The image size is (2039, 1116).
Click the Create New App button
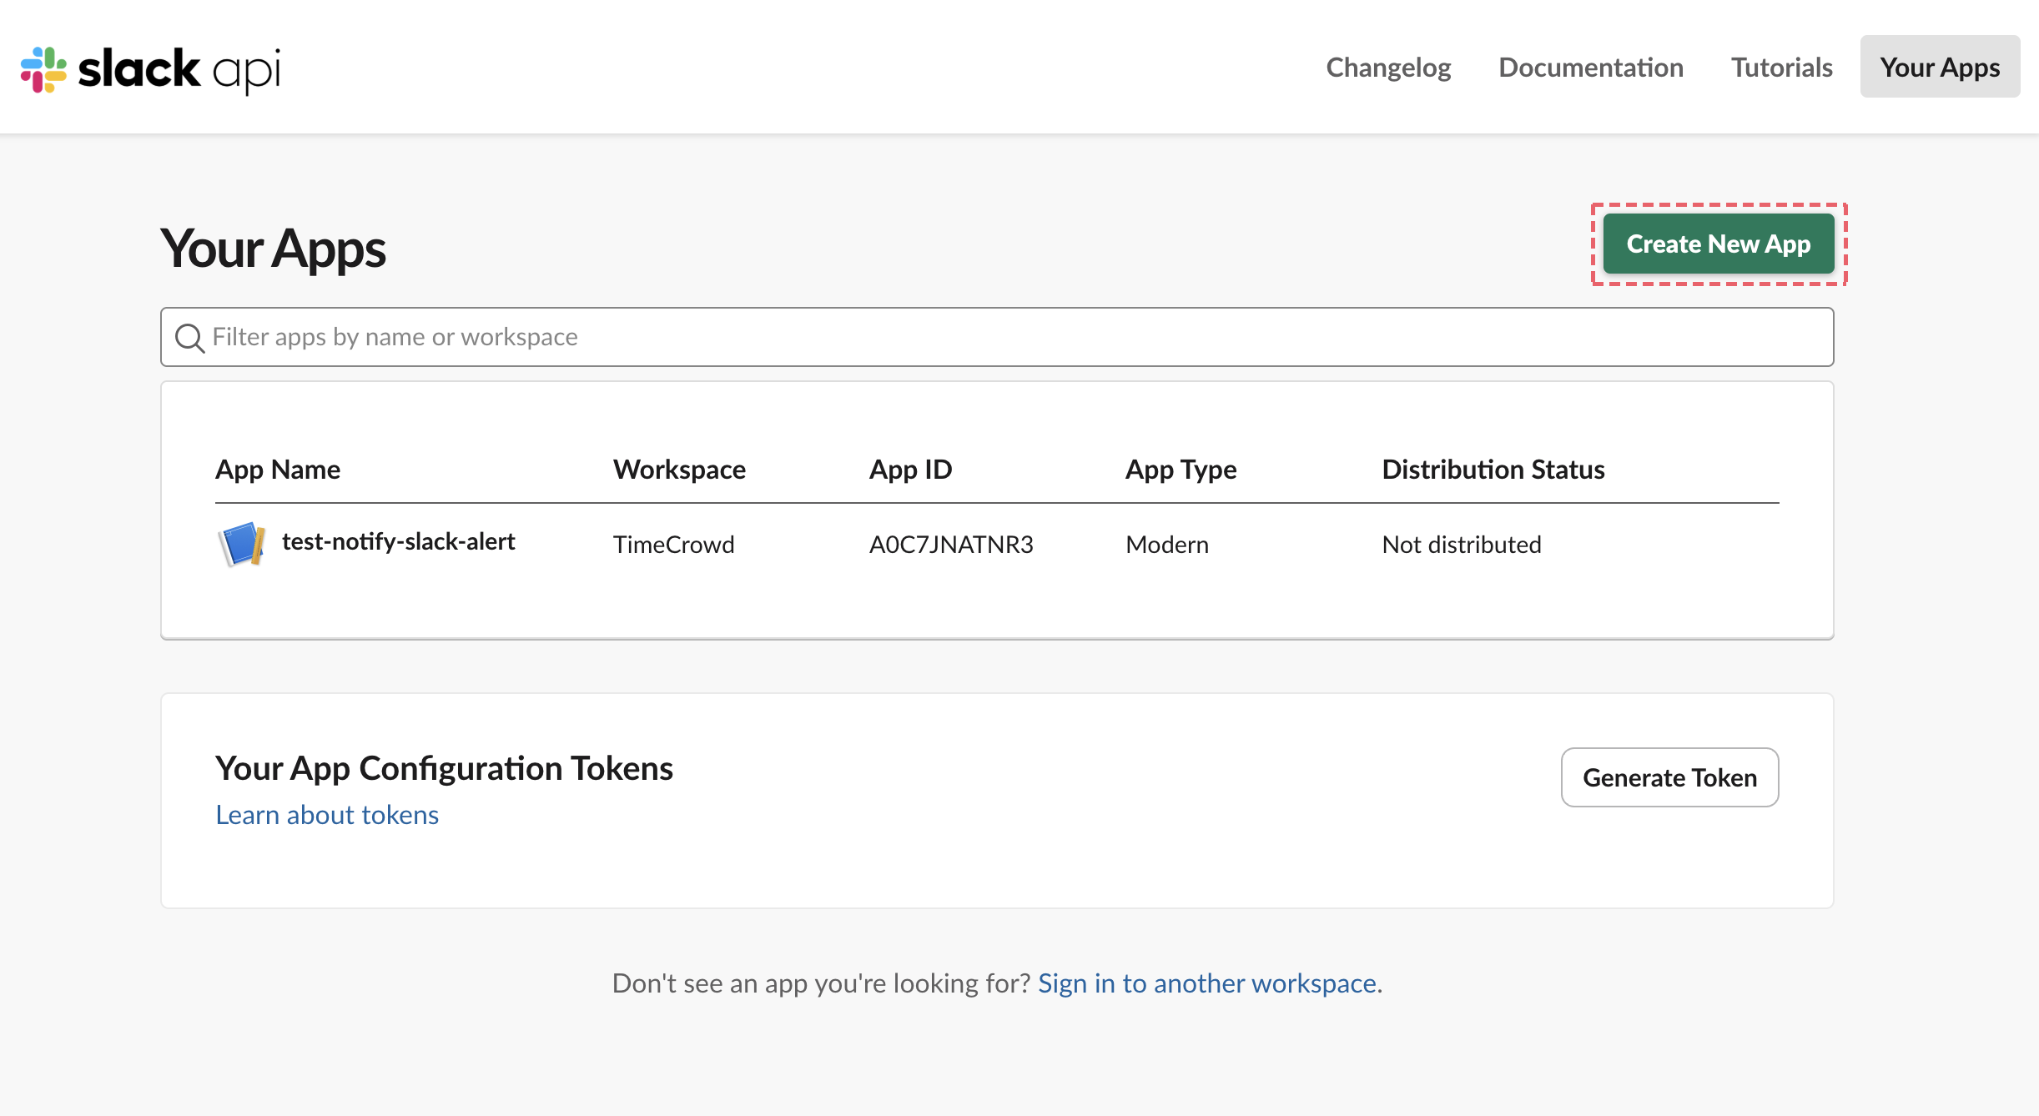(x=1719, y=244)
